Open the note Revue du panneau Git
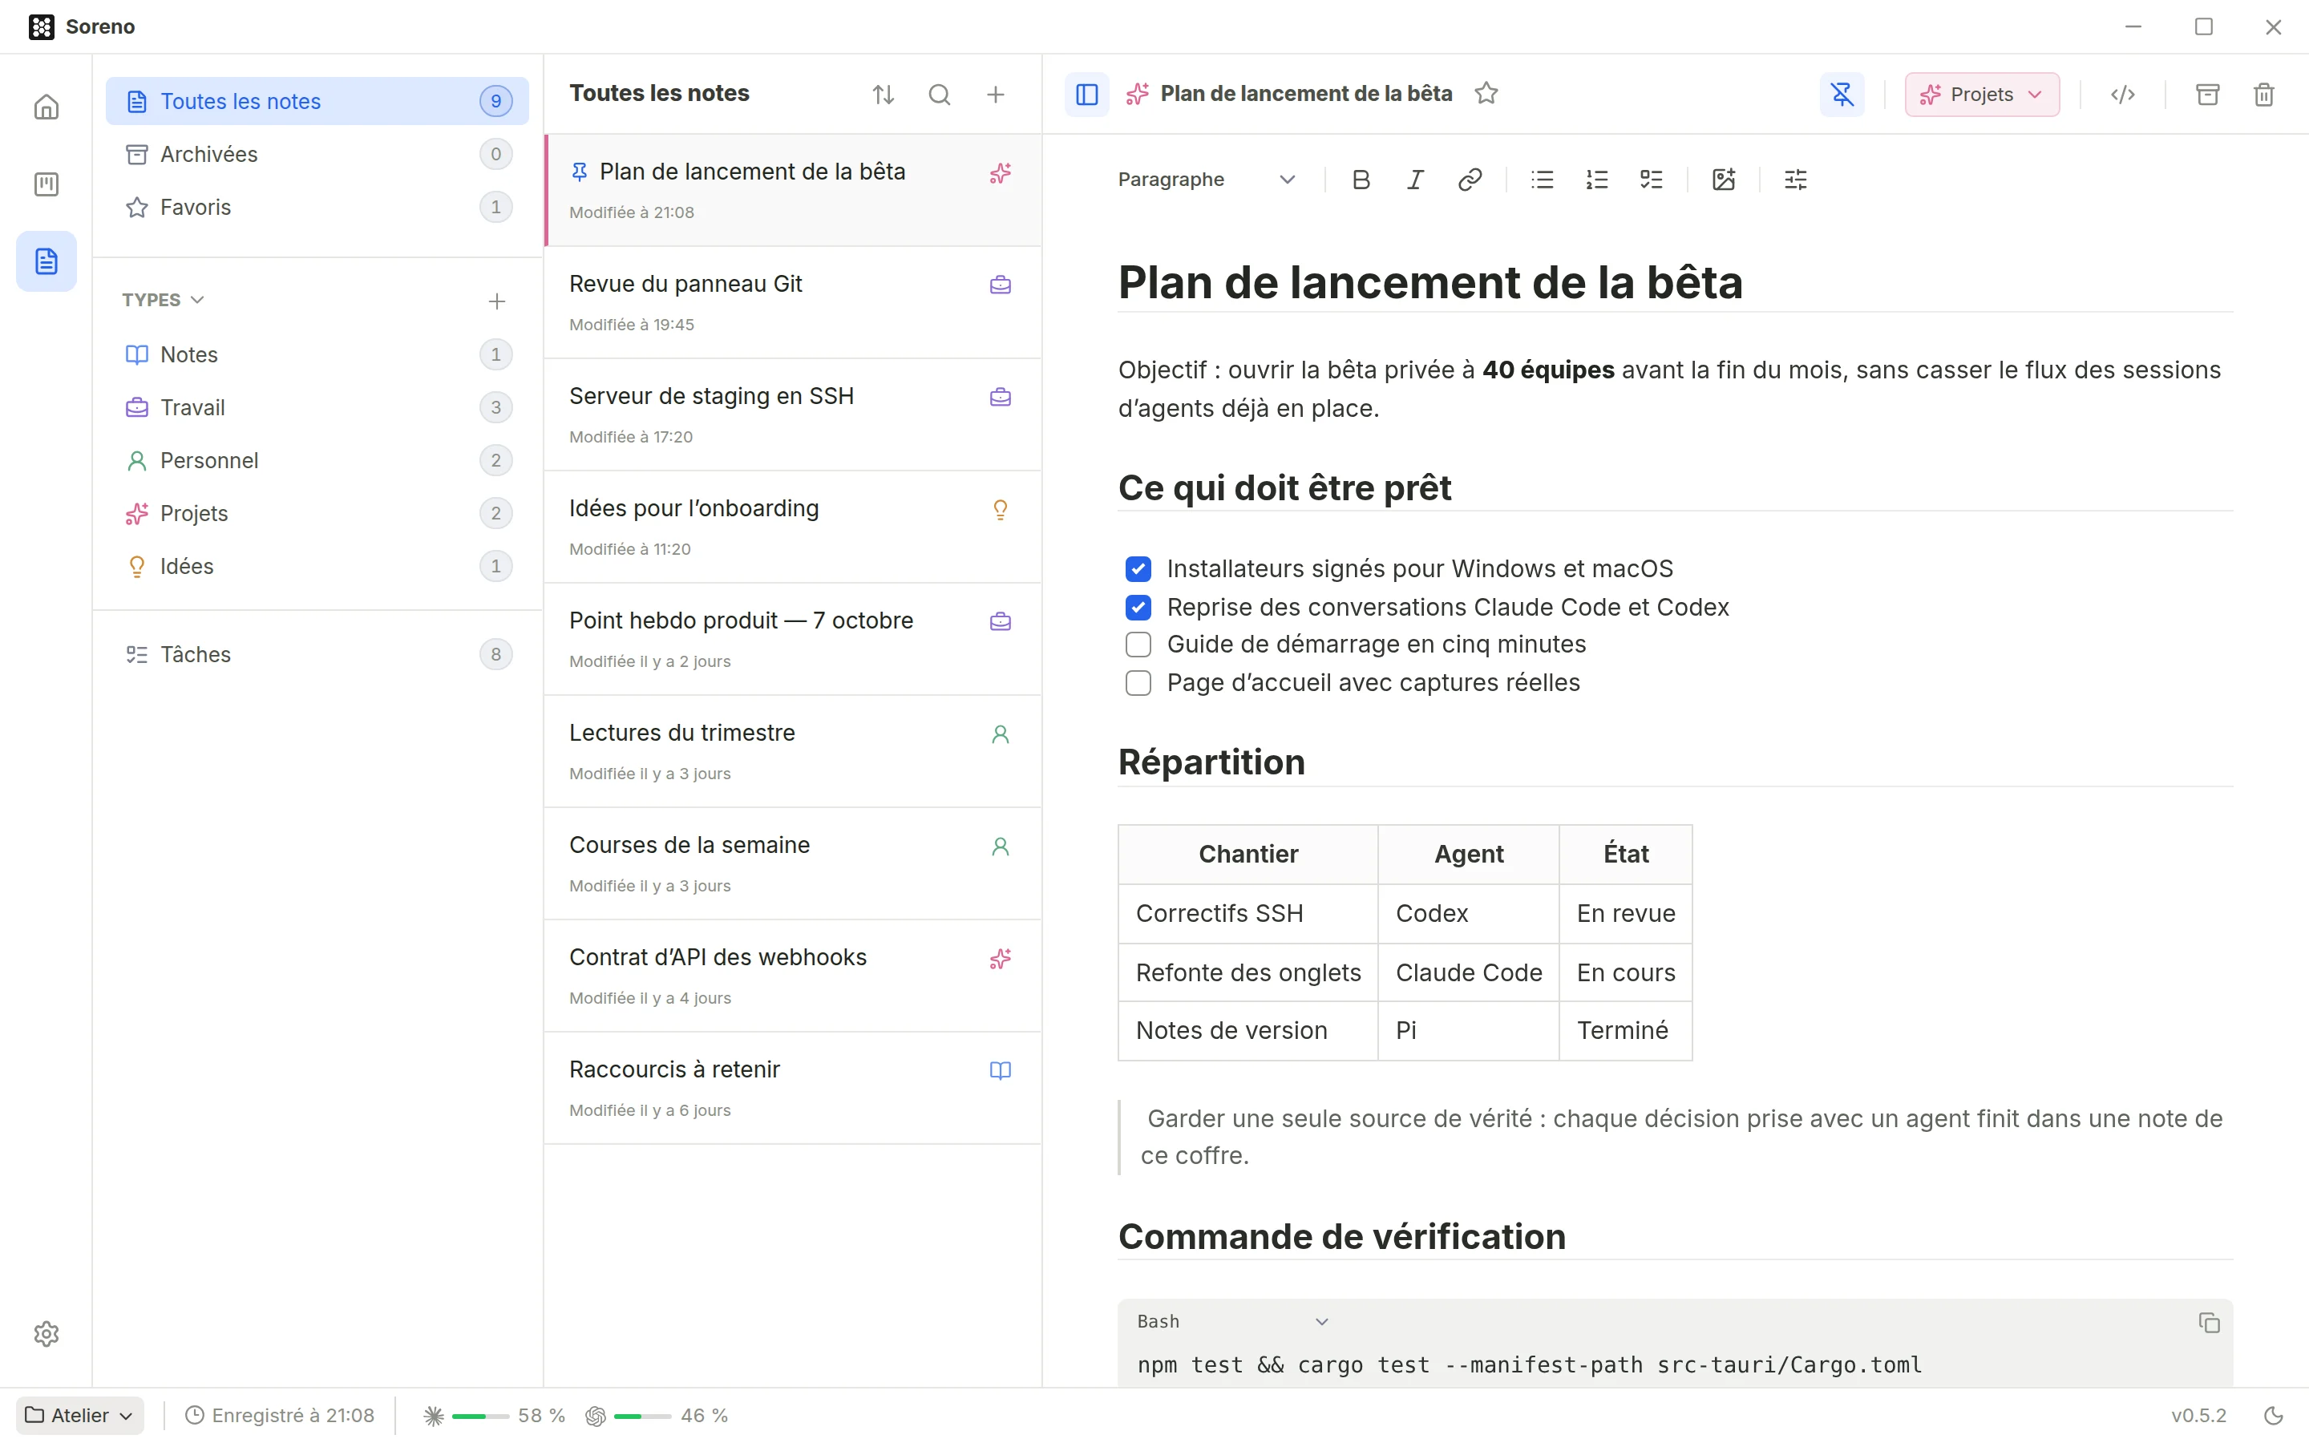 (792, 302)
